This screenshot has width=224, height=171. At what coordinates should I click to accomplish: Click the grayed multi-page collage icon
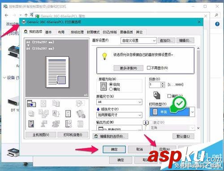[x=43, y=114]
